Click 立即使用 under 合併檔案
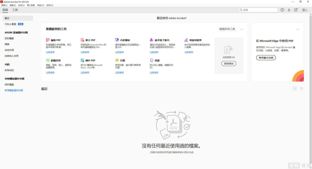Image resolution: width=312 pixels, height=169 pixels. 119,52
